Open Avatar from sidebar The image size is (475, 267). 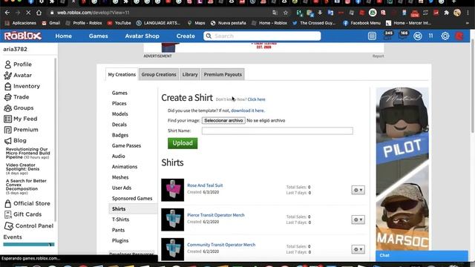pos(18,75)
